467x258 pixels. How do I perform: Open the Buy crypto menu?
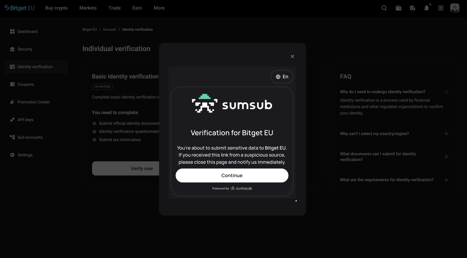(56, 8)
